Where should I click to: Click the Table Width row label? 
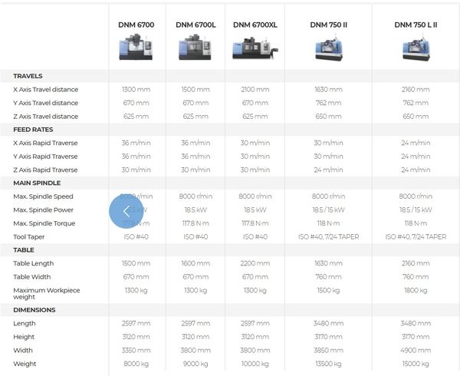32,277
